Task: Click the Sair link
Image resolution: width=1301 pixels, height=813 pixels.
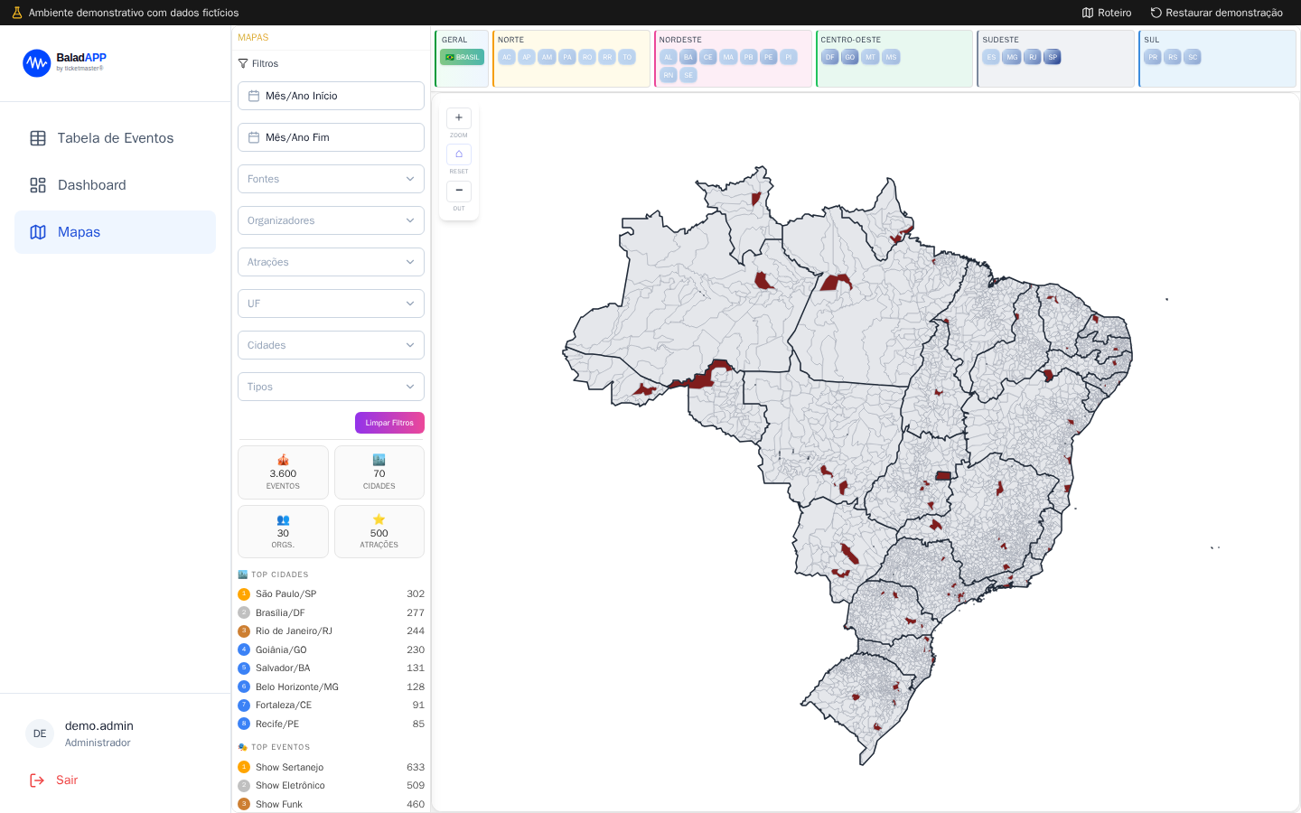Action: click(x=67, y=780)
